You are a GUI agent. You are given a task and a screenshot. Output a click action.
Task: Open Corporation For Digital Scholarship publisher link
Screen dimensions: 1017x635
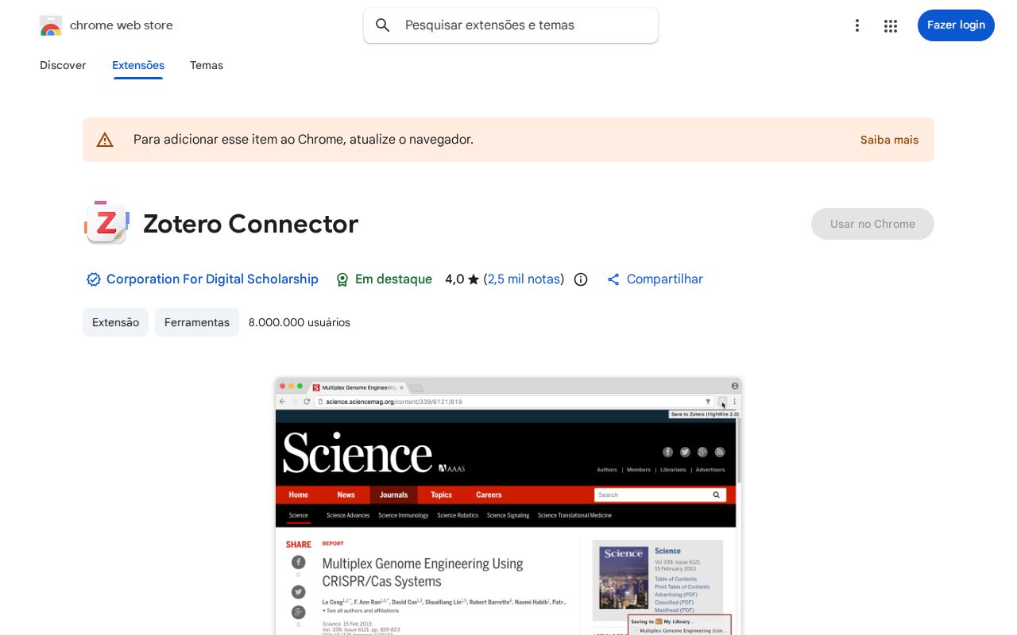coord(212,279)
